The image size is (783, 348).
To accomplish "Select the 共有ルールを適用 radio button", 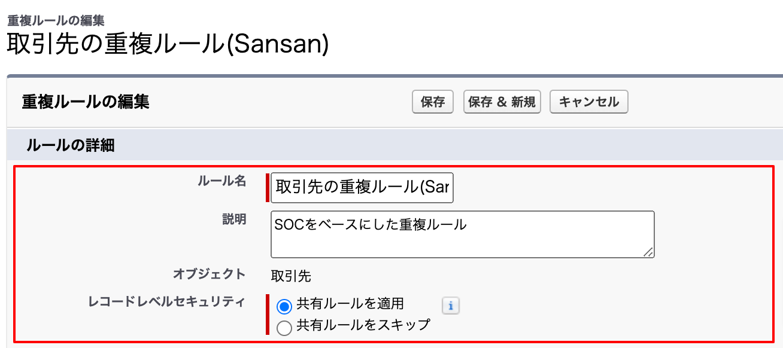I will (284, 307).
